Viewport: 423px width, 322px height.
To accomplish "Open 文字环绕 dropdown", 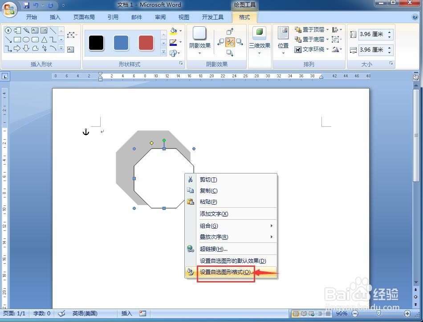I will (327, 49).
